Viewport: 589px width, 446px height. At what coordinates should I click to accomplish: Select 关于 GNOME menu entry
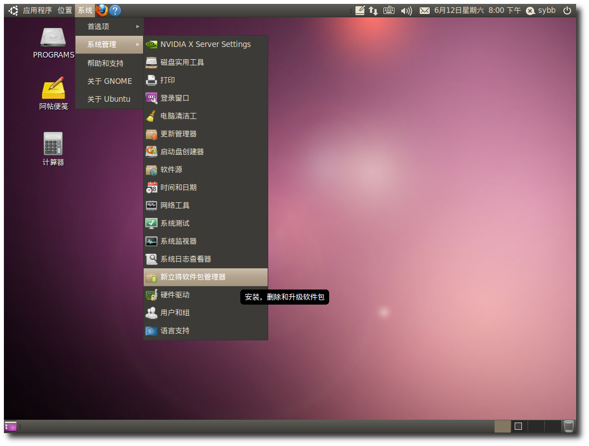point(110,81)
